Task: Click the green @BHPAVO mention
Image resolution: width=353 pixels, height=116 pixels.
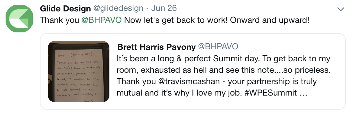Action: point(102,20)
